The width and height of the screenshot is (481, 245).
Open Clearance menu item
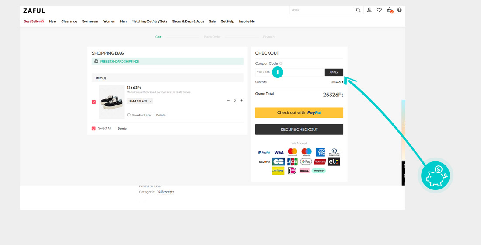[x=69, y=21]
